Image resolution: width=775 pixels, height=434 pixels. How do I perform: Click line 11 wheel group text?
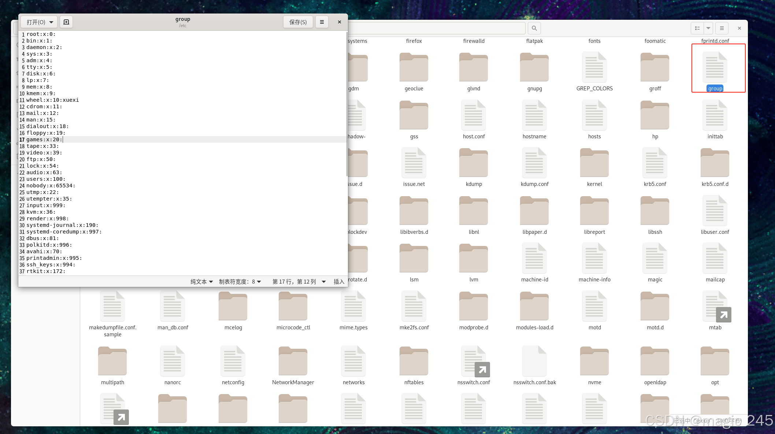(52, 100)
